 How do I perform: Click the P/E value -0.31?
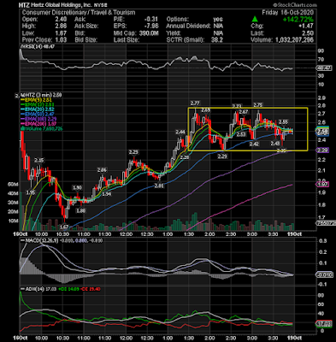click(x=151, y=20)
